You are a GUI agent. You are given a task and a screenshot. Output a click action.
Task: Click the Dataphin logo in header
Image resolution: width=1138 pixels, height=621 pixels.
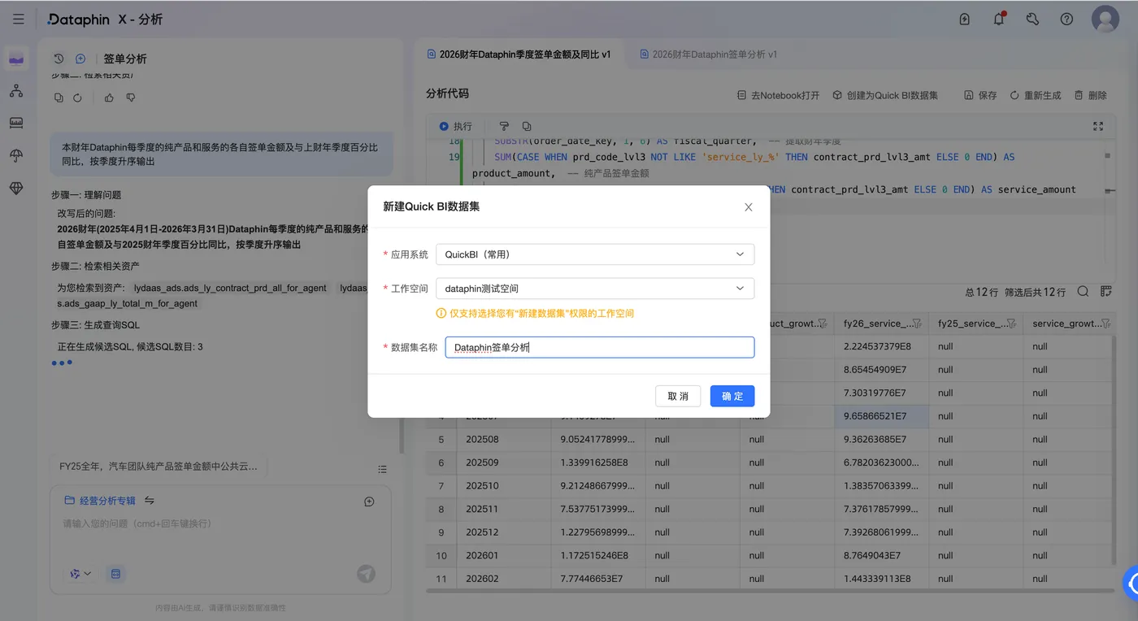79,19
